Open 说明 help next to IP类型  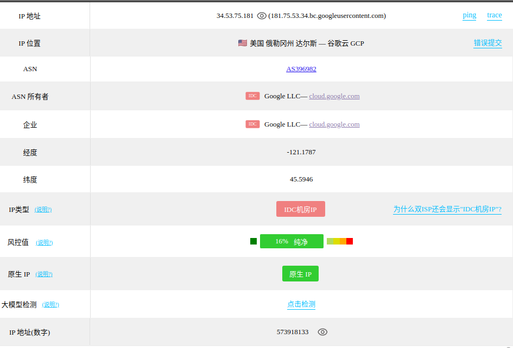(x=43, y=210)
